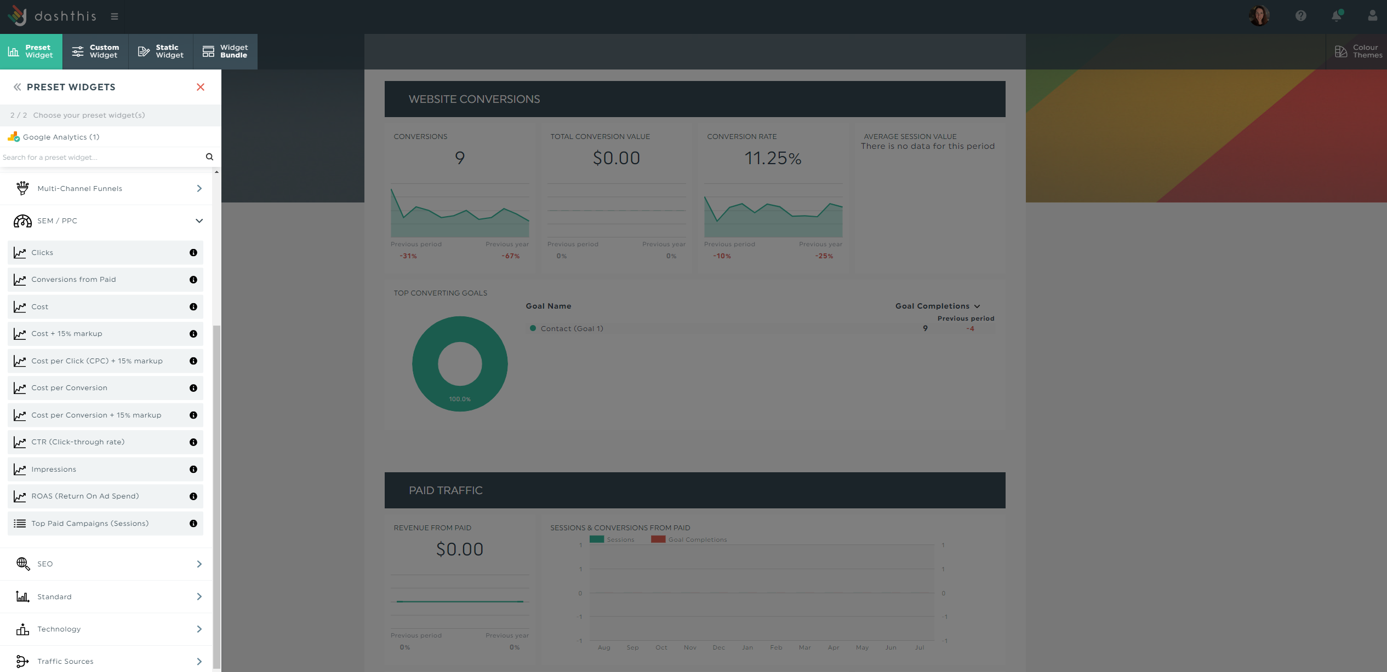Click the Standard category icon
This screenshot has height=672, width=1387.
(22, 597)
